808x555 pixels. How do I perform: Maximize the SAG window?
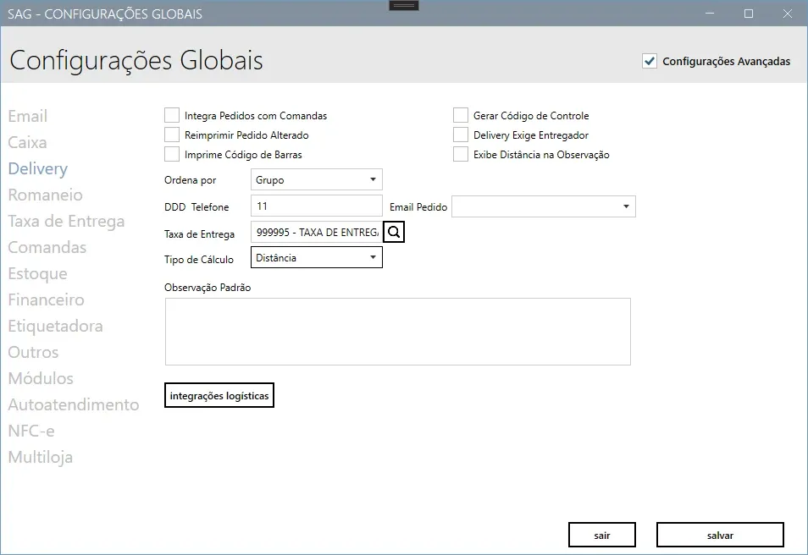coord(749,14)
